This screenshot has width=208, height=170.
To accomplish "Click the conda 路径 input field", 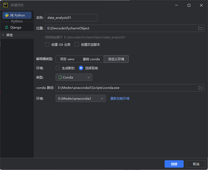I will tap(130, 88).
